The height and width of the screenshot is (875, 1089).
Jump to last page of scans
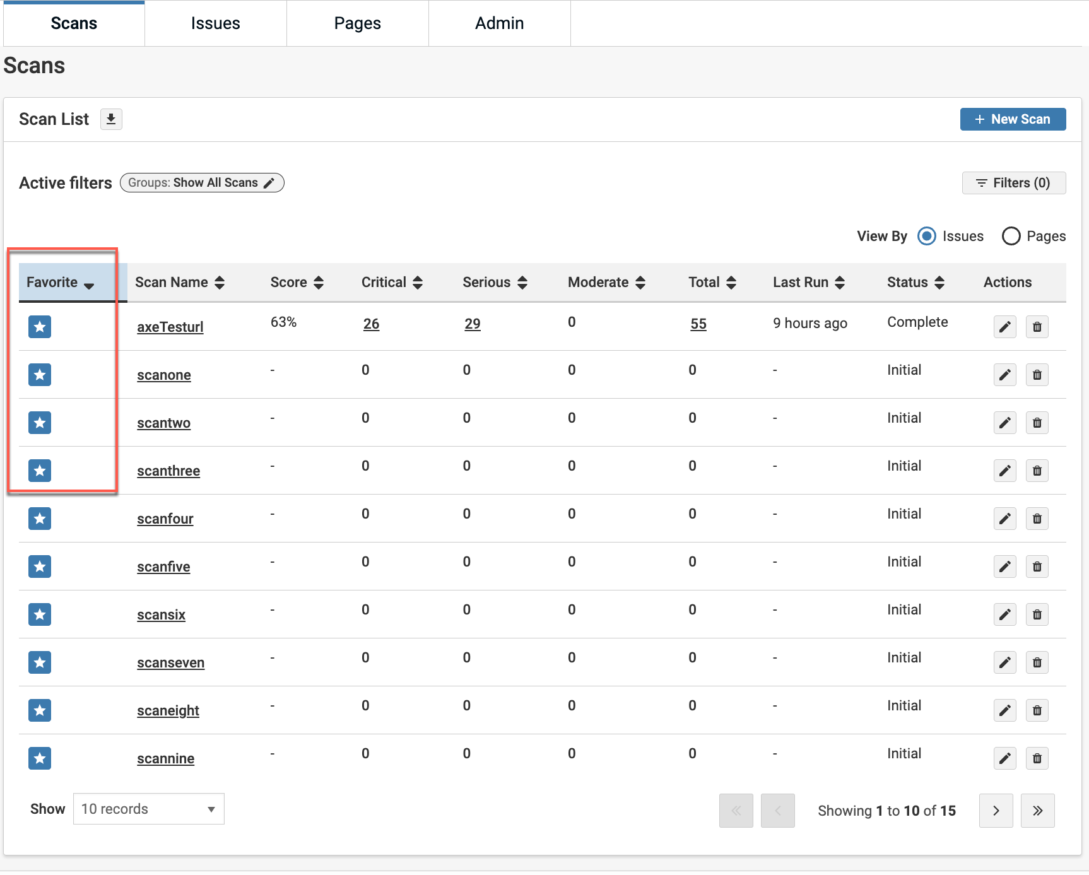pos(1037,811)
